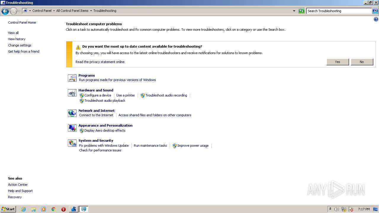Click the taskbar clock showing 7:17 PM

click(x=364, y=209)
